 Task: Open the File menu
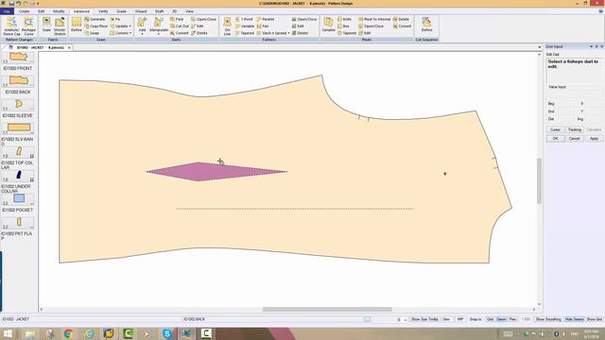[7, 11]
